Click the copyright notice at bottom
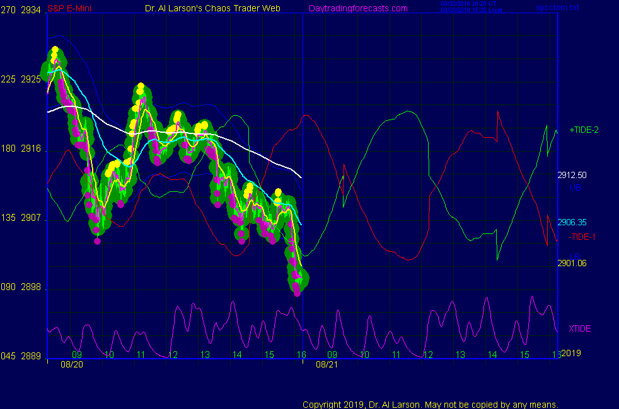Screen dimensions: 619x409 click(x=431, y=404)
